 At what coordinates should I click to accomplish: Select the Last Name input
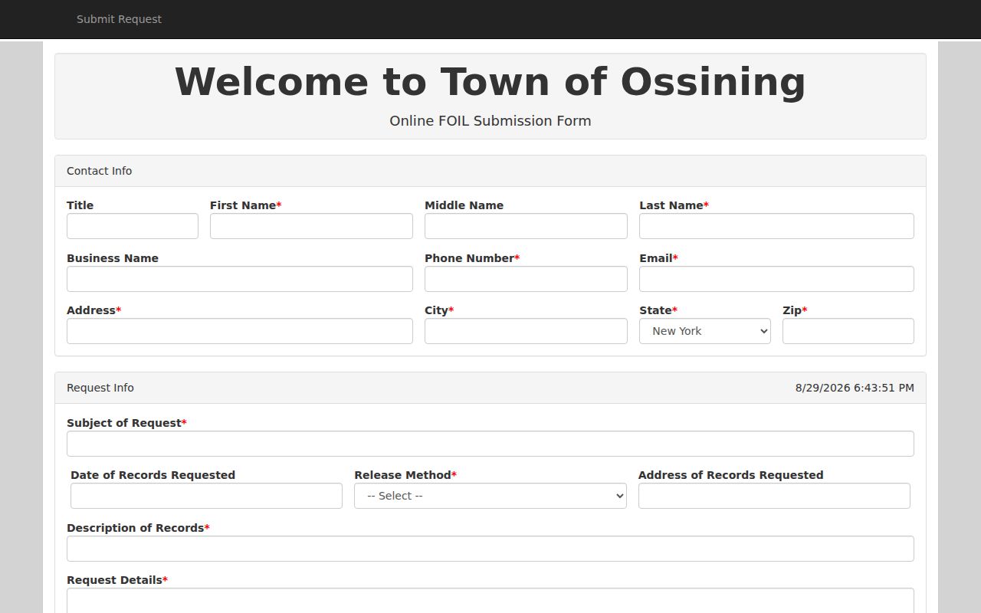point(776,226)
